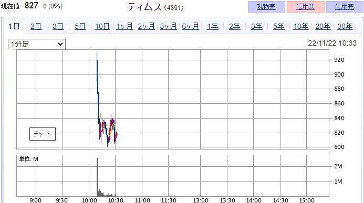View the 3年 chart range
The image size is (364, 203).
pos(256,26)
